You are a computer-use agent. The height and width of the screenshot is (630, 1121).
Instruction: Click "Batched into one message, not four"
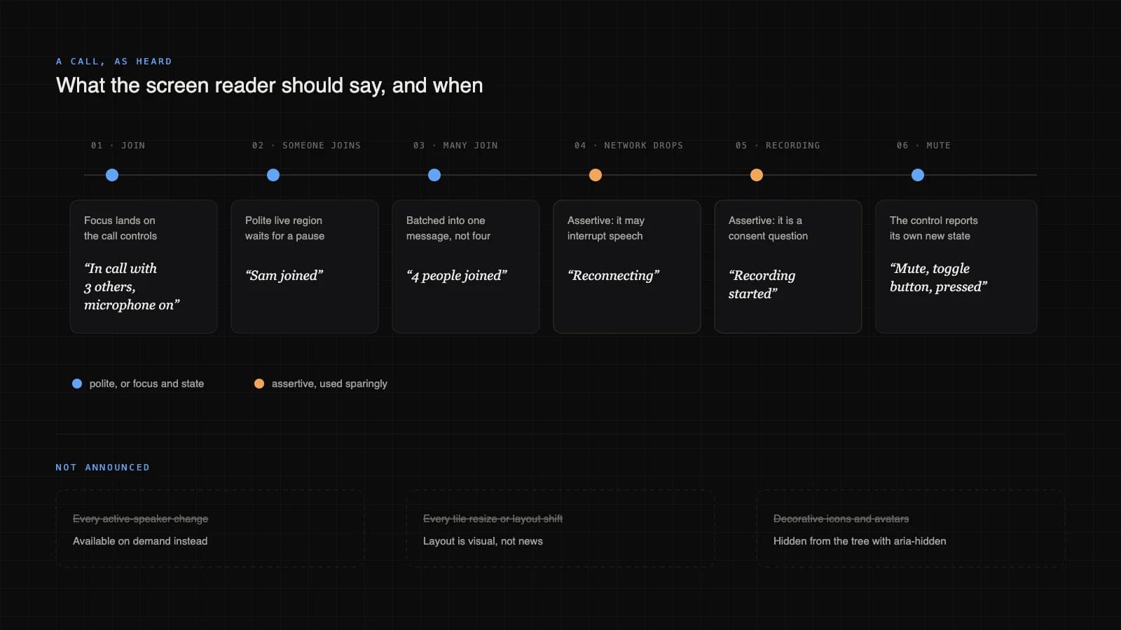[x=448, y=228]
